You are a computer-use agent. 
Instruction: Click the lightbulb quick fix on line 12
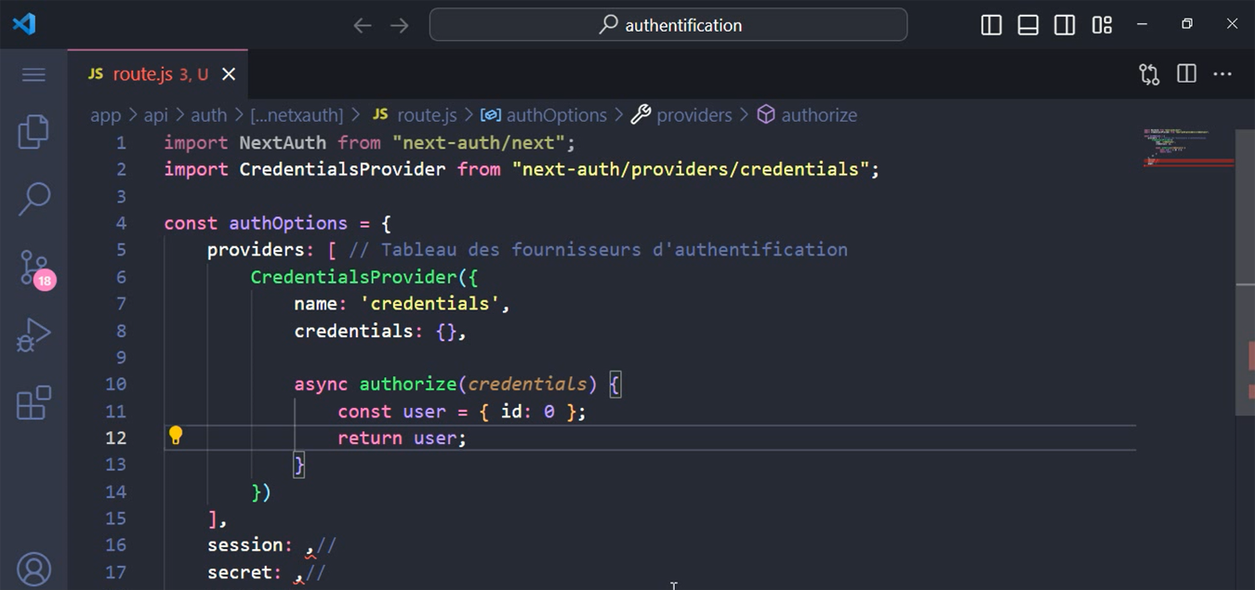pos(176,437)
